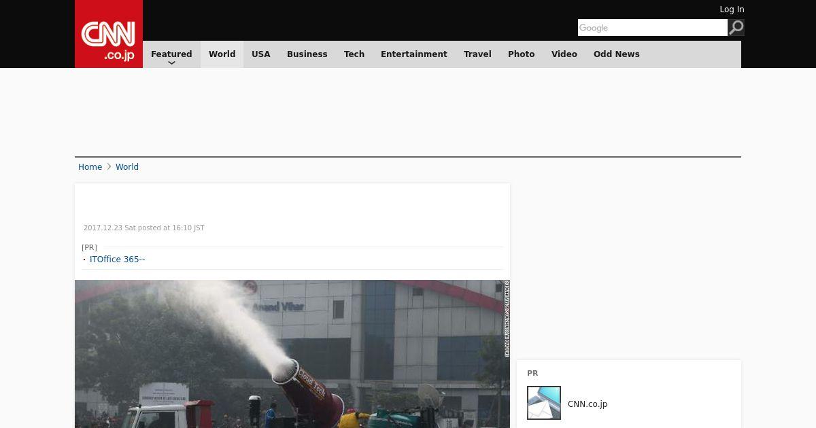Open the ITOffice 365-- PR link
This screenshot has height=428, width=816.
[x=117, y=260]
